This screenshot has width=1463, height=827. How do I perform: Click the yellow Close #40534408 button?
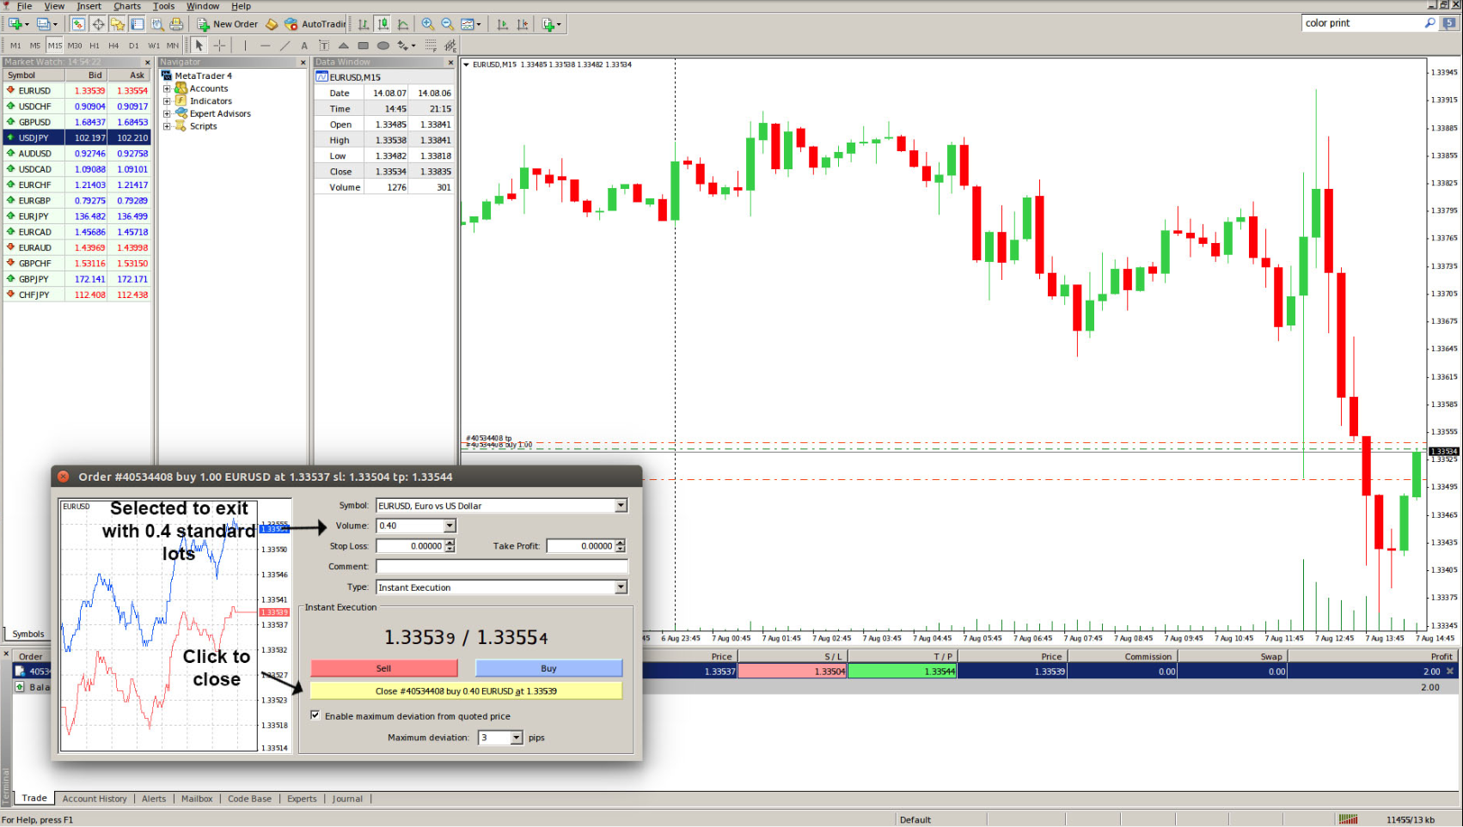(x=466, y=691)
